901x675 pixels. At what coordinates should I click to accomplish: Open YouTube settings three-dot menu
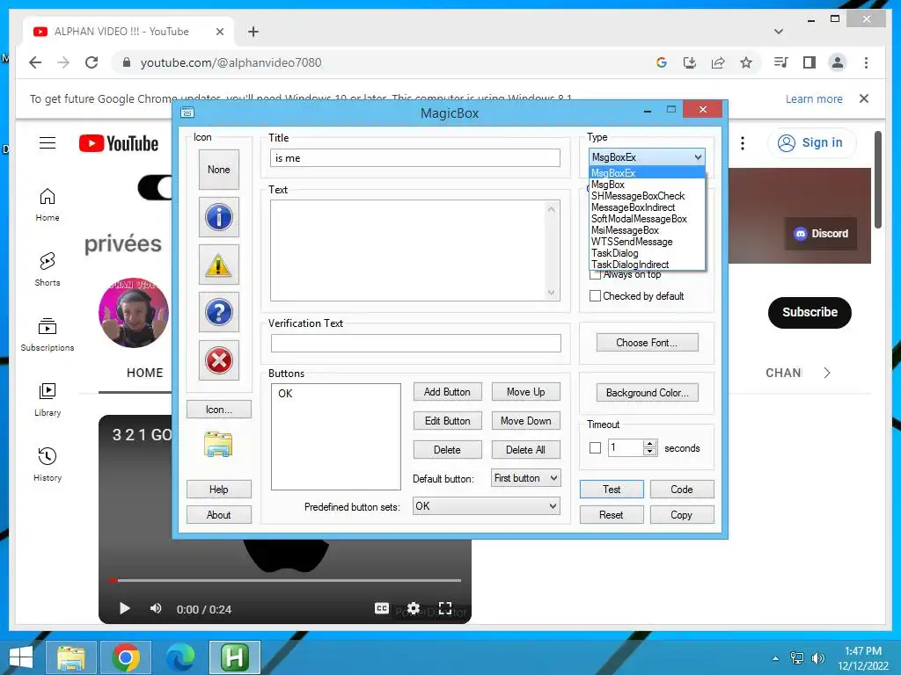coord(743,143)
